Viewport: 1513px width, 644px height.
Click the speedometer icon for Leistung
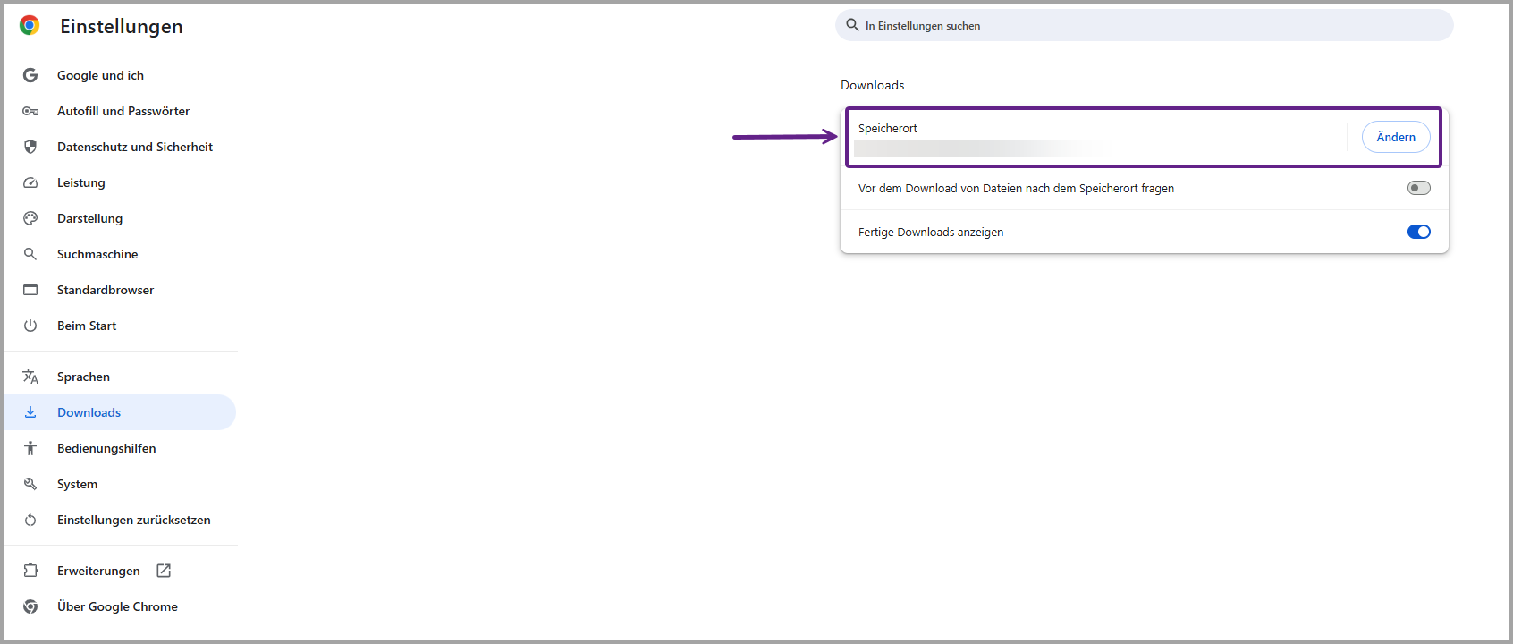30,182
